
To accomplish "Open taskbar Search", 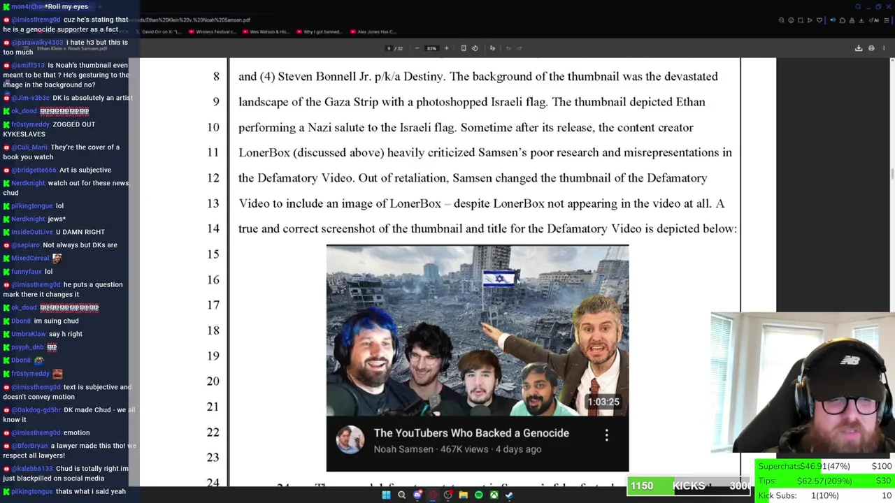I will click(401, 495).
